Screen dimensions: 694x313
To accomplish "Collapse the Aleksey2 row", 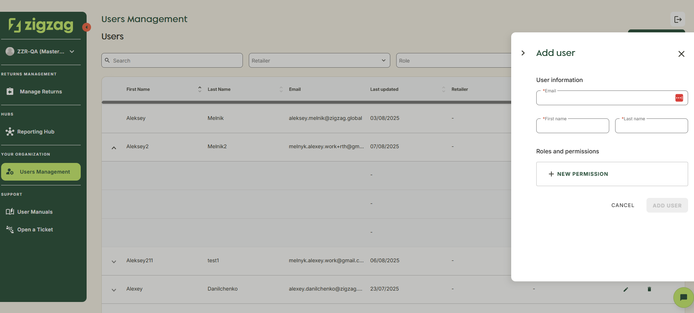I will [x=114, y=147].
